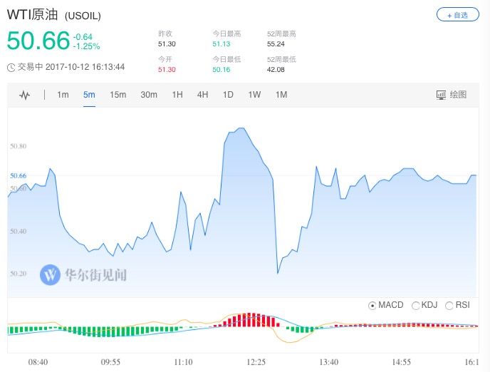Open the 1W weekly chart tab

pyautogui.click(x=254, y=95)
